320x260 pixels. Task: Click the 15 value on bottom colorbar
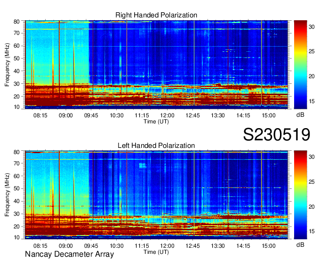tap(312, 231)
